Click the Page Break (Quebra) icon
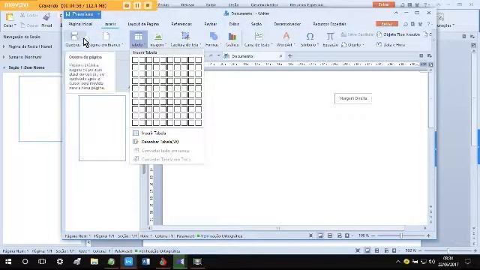Screen dimensions: 480x270 tap(74, 36)
